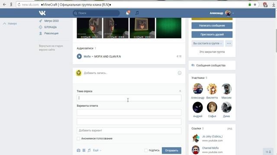Screen dimensions: 277x155
Task: Enable the Анонимное голосование checkbox
Action: [78, 139]
